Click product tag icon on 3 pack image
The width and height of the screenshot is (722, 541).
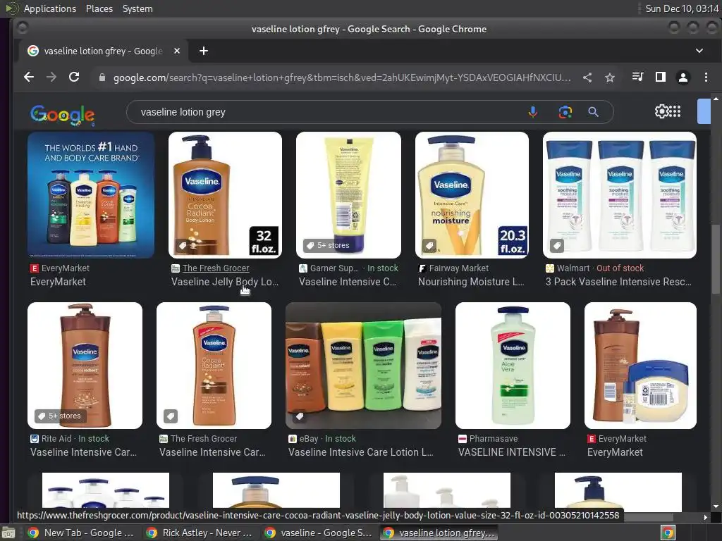pos(557,246)
